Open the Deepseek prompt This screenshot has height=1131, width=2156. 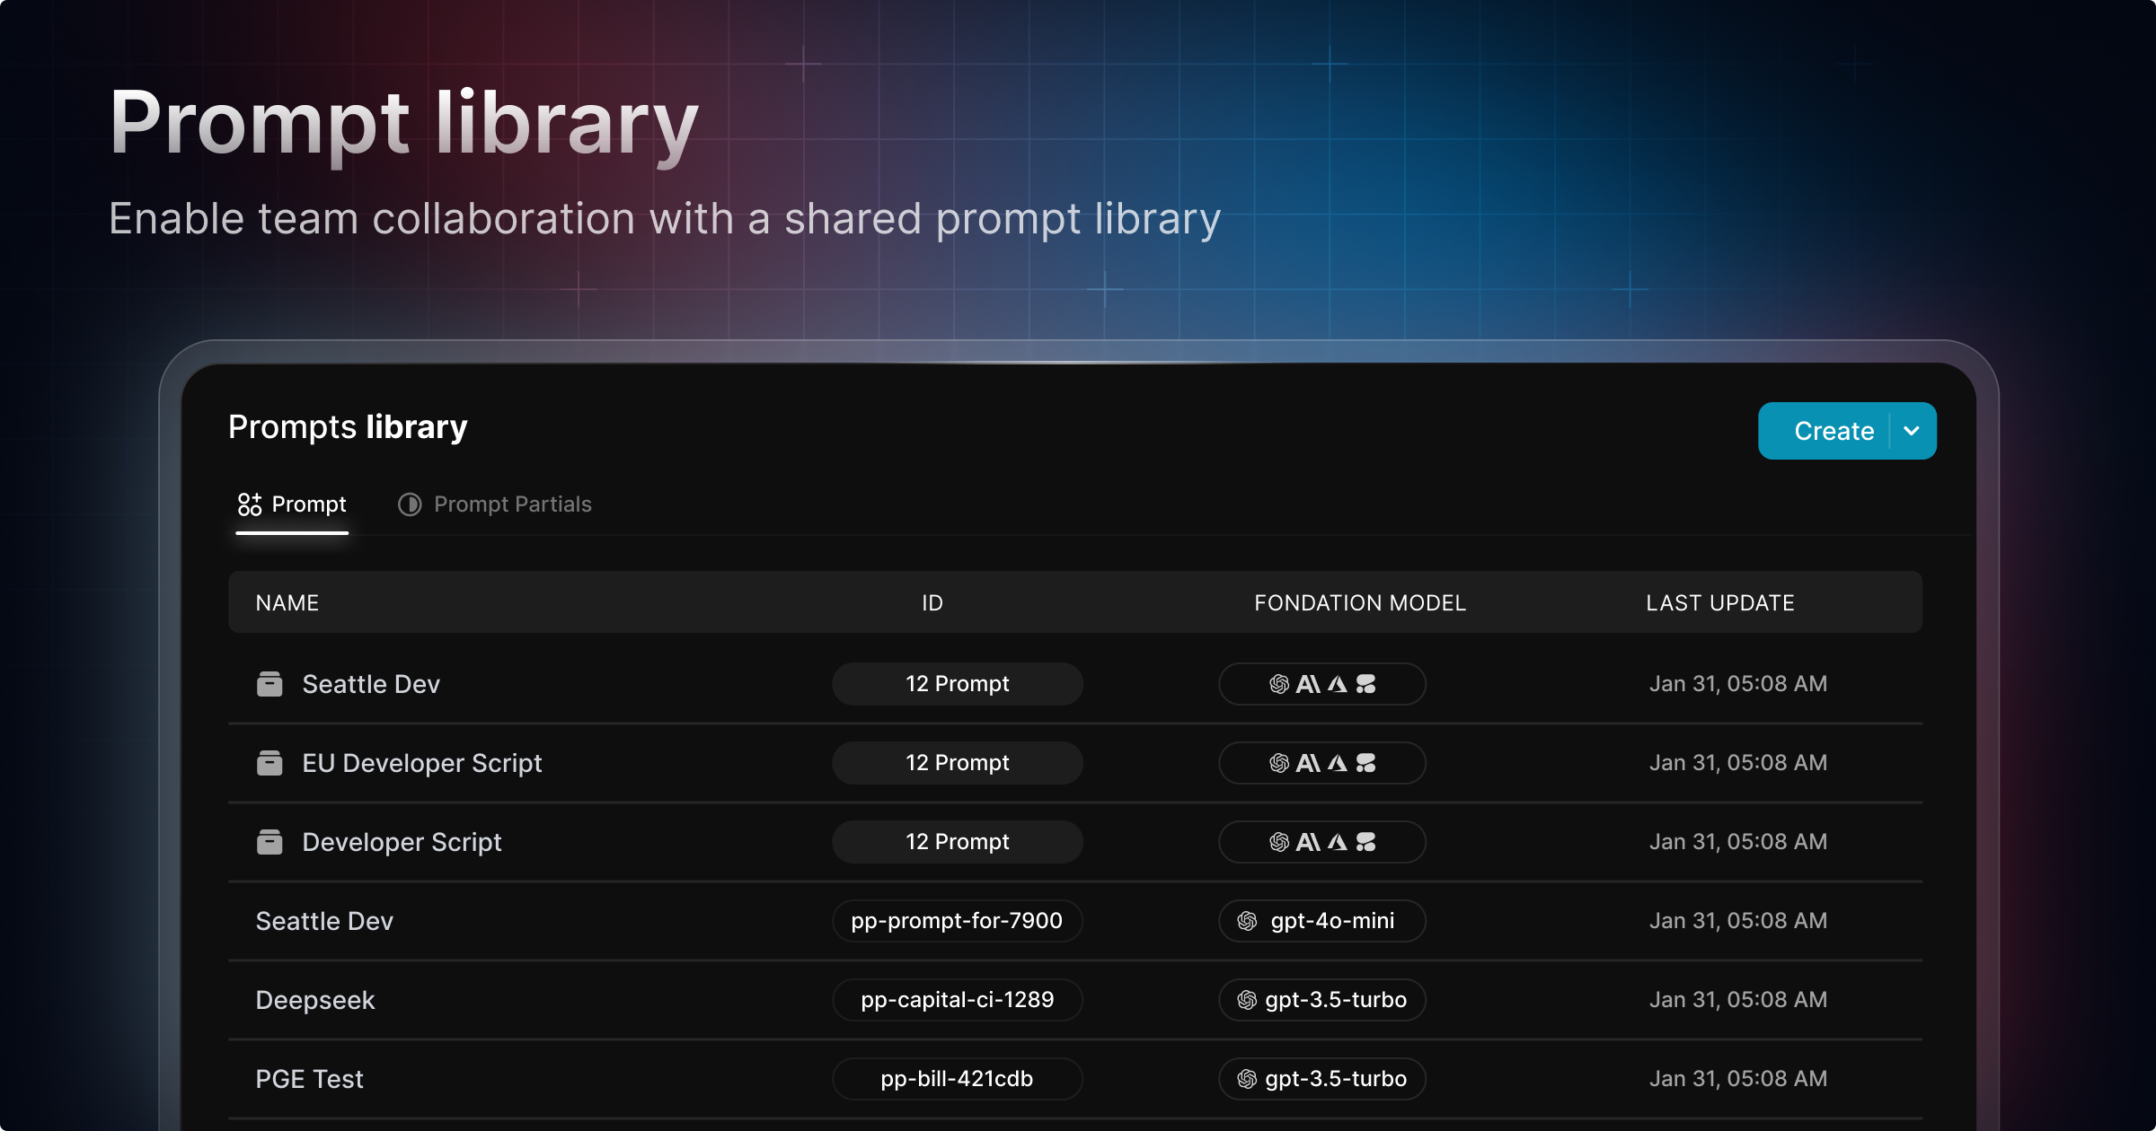[x=315, y=1000]
